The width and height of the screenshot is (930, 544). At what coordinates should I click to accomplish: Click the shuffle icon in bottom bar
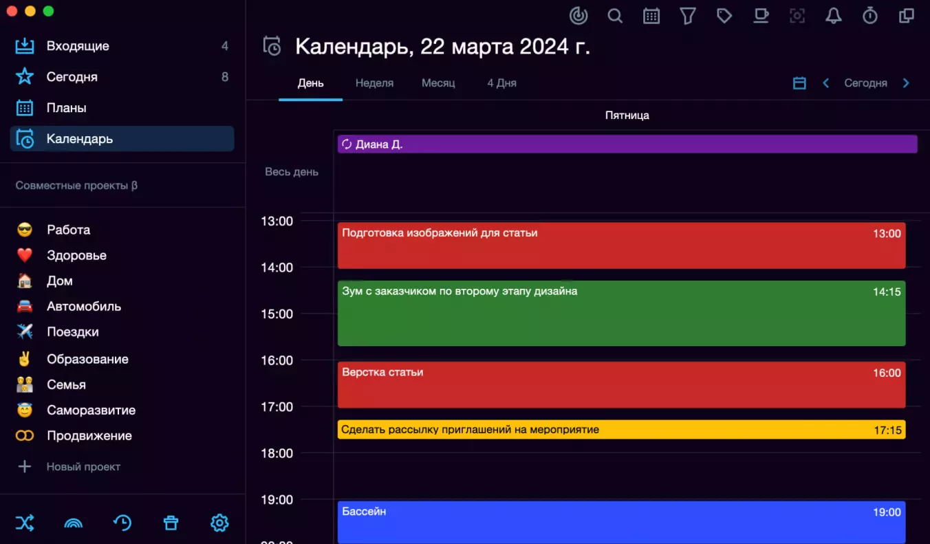click(x=25, y=523)
